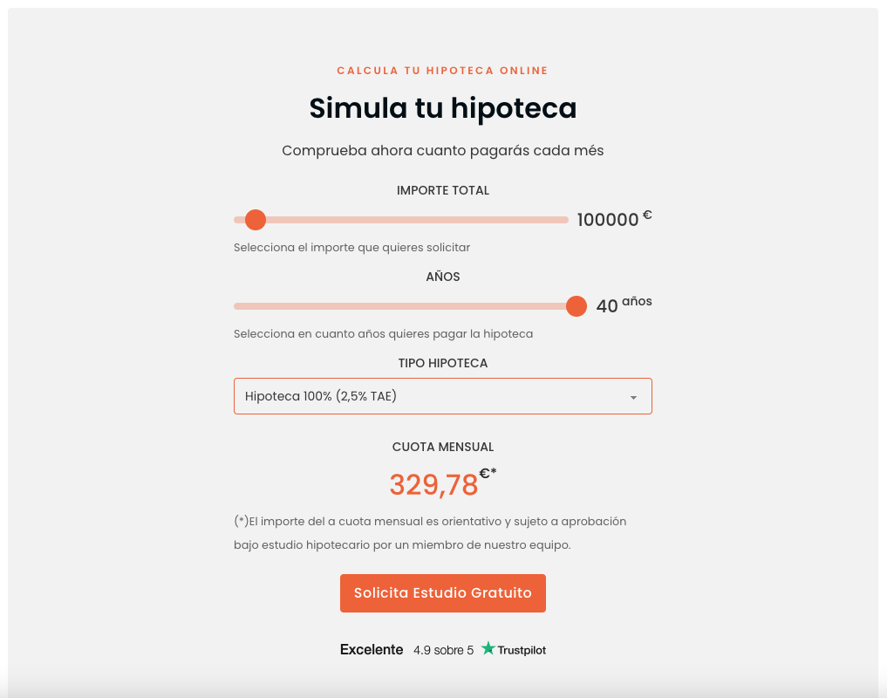Click the 4.9 sobre 5 rating

[x=443, y=650]
